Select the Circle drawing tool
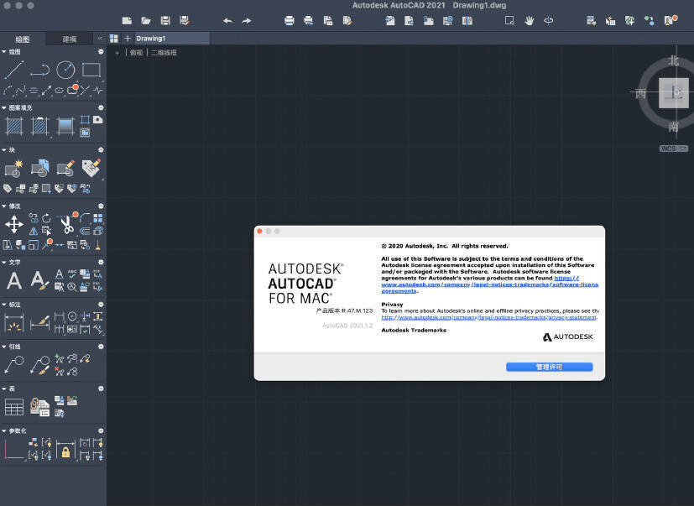694x506 pixels. pyautogui.click(x=65, y=70)
